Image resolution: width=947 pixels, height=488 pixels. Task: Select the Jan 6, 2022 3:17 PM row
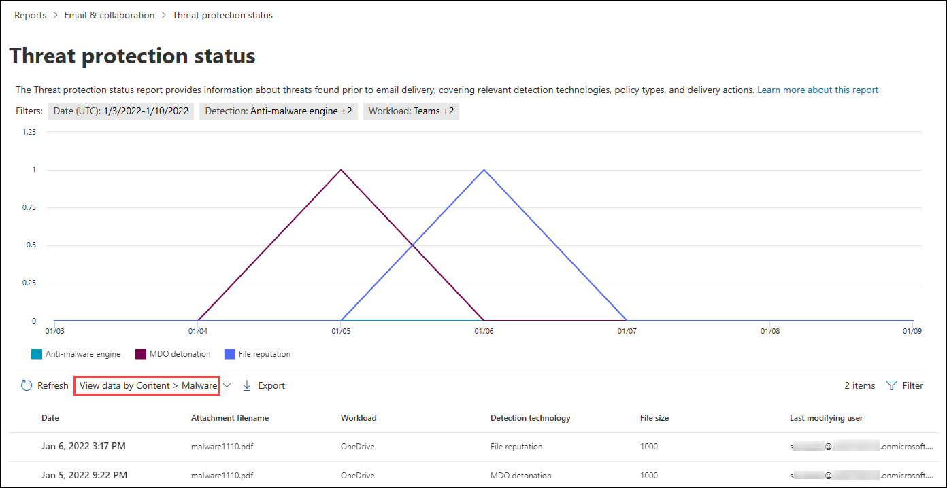84,447
